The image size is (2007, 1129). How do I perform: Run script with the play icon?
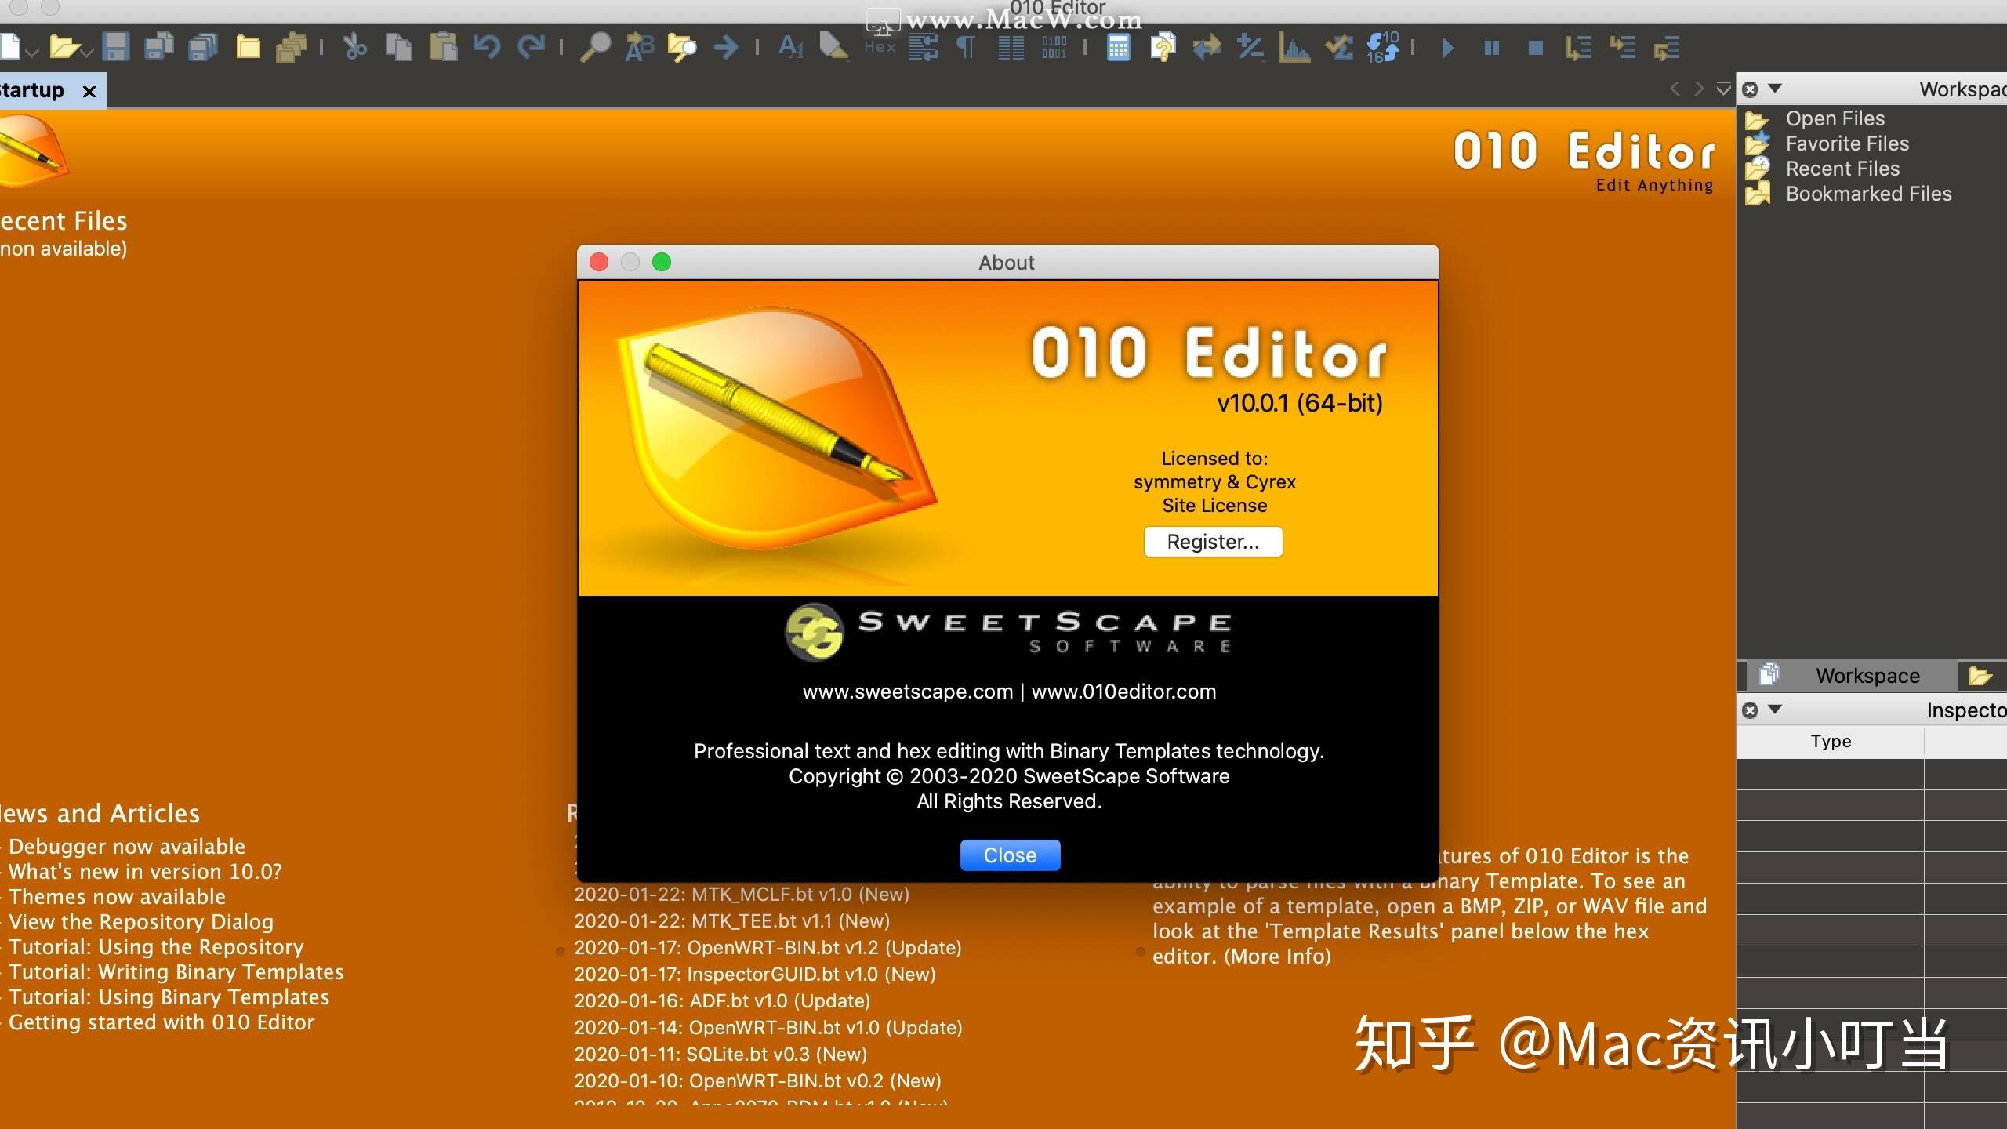point(1447,48)
